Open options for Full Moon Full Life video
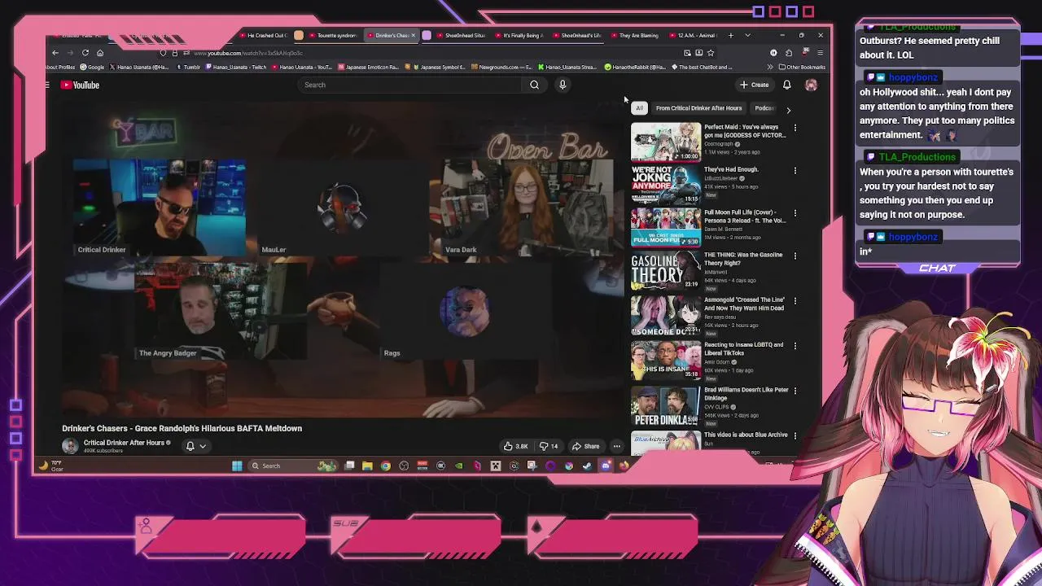Viewport: 1042px width, 586px height. (x=795, y=213)
